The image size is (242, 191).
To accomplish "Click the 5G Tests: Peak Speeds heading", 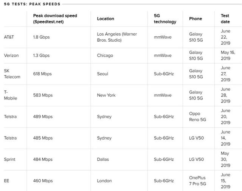I will (x=30, y=4).
